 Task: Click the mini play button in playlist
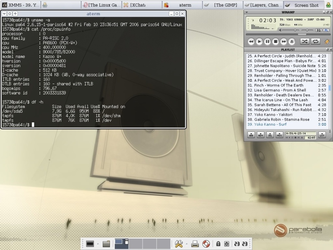pos(289,138)
